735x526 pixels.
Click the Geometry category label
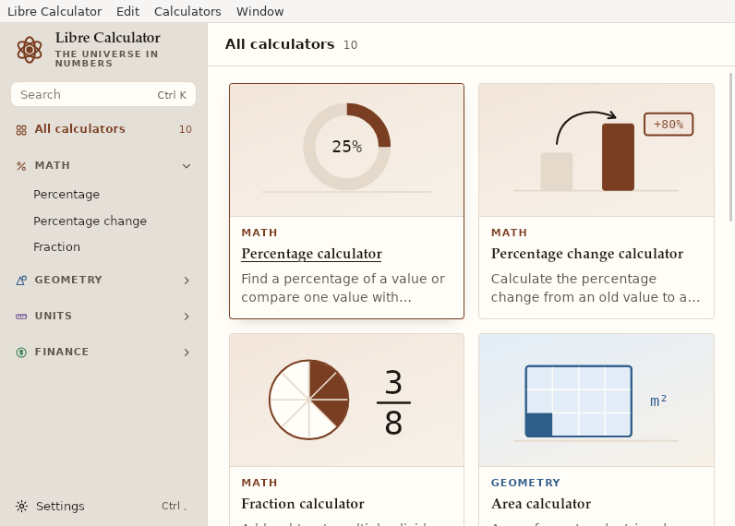(x=68, y=280)
